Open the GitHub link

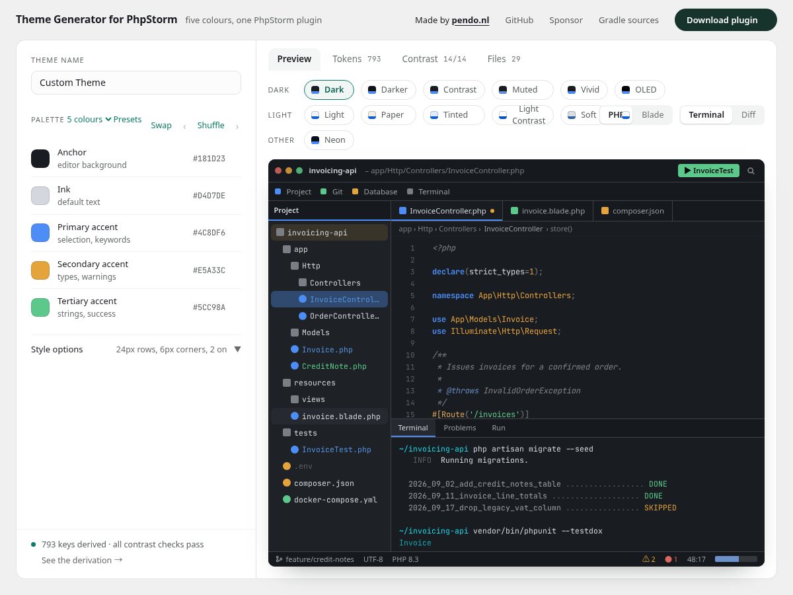(519, 20)
